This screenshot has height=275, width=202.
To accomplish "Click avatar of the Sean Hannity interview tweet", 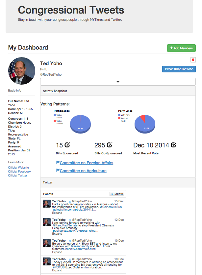I will click(x=47, y=243).
